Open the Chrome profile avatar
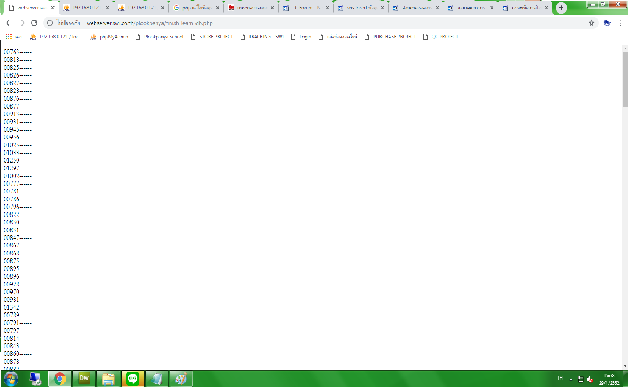The height and width of the screenshot is (389, 630). [x=607, y=23]
